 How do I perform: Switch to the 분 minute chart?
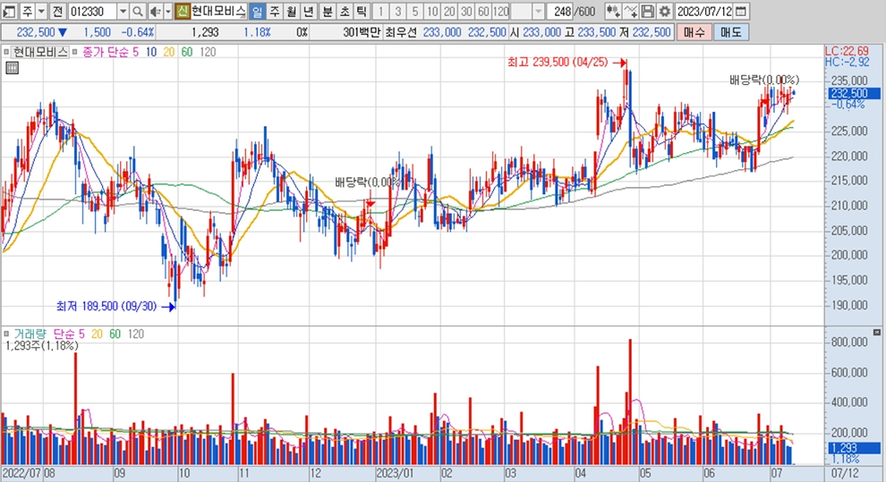(328, 11)
